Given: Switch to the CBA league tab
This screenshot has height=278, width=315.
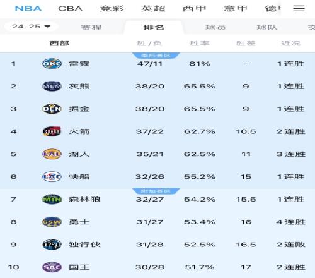Looking at the screenshot, I should pyautogui.click(x=70, y=9).
